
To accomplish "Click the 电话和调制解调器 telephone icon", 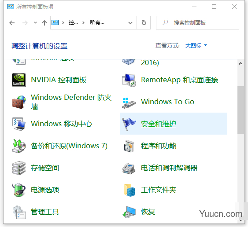I will click(129, 168).
